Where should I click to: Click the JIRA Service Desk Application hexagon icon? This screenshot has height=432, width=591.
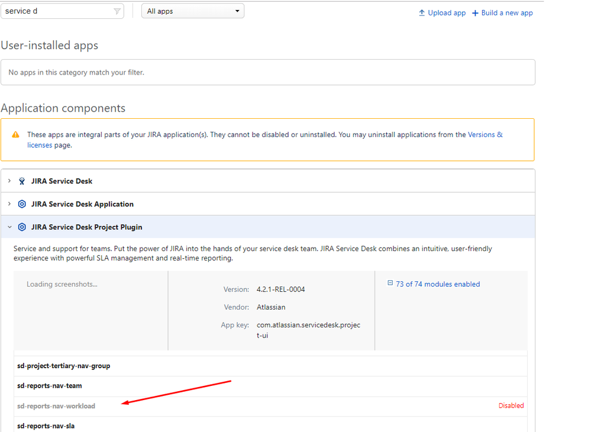coord(22,204)
